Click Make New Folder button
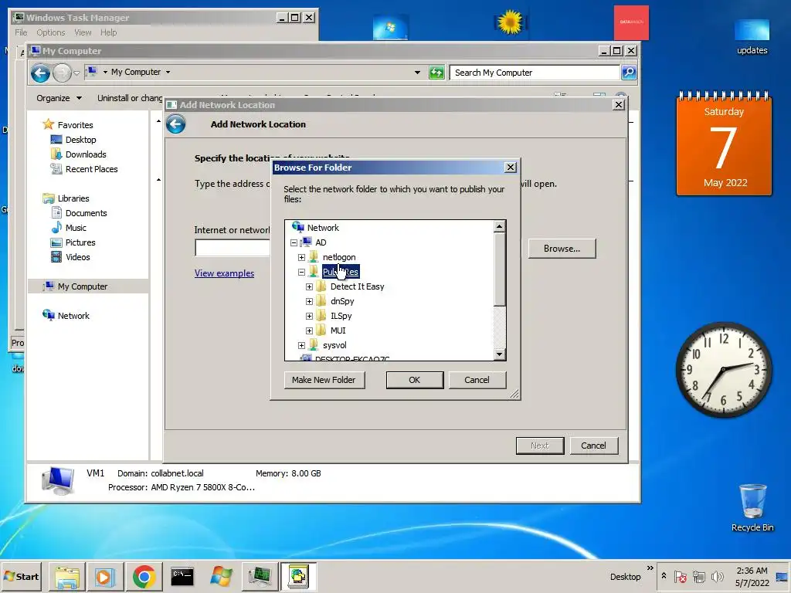The width and height of the screenshot is (791, 593). point(324,380)
